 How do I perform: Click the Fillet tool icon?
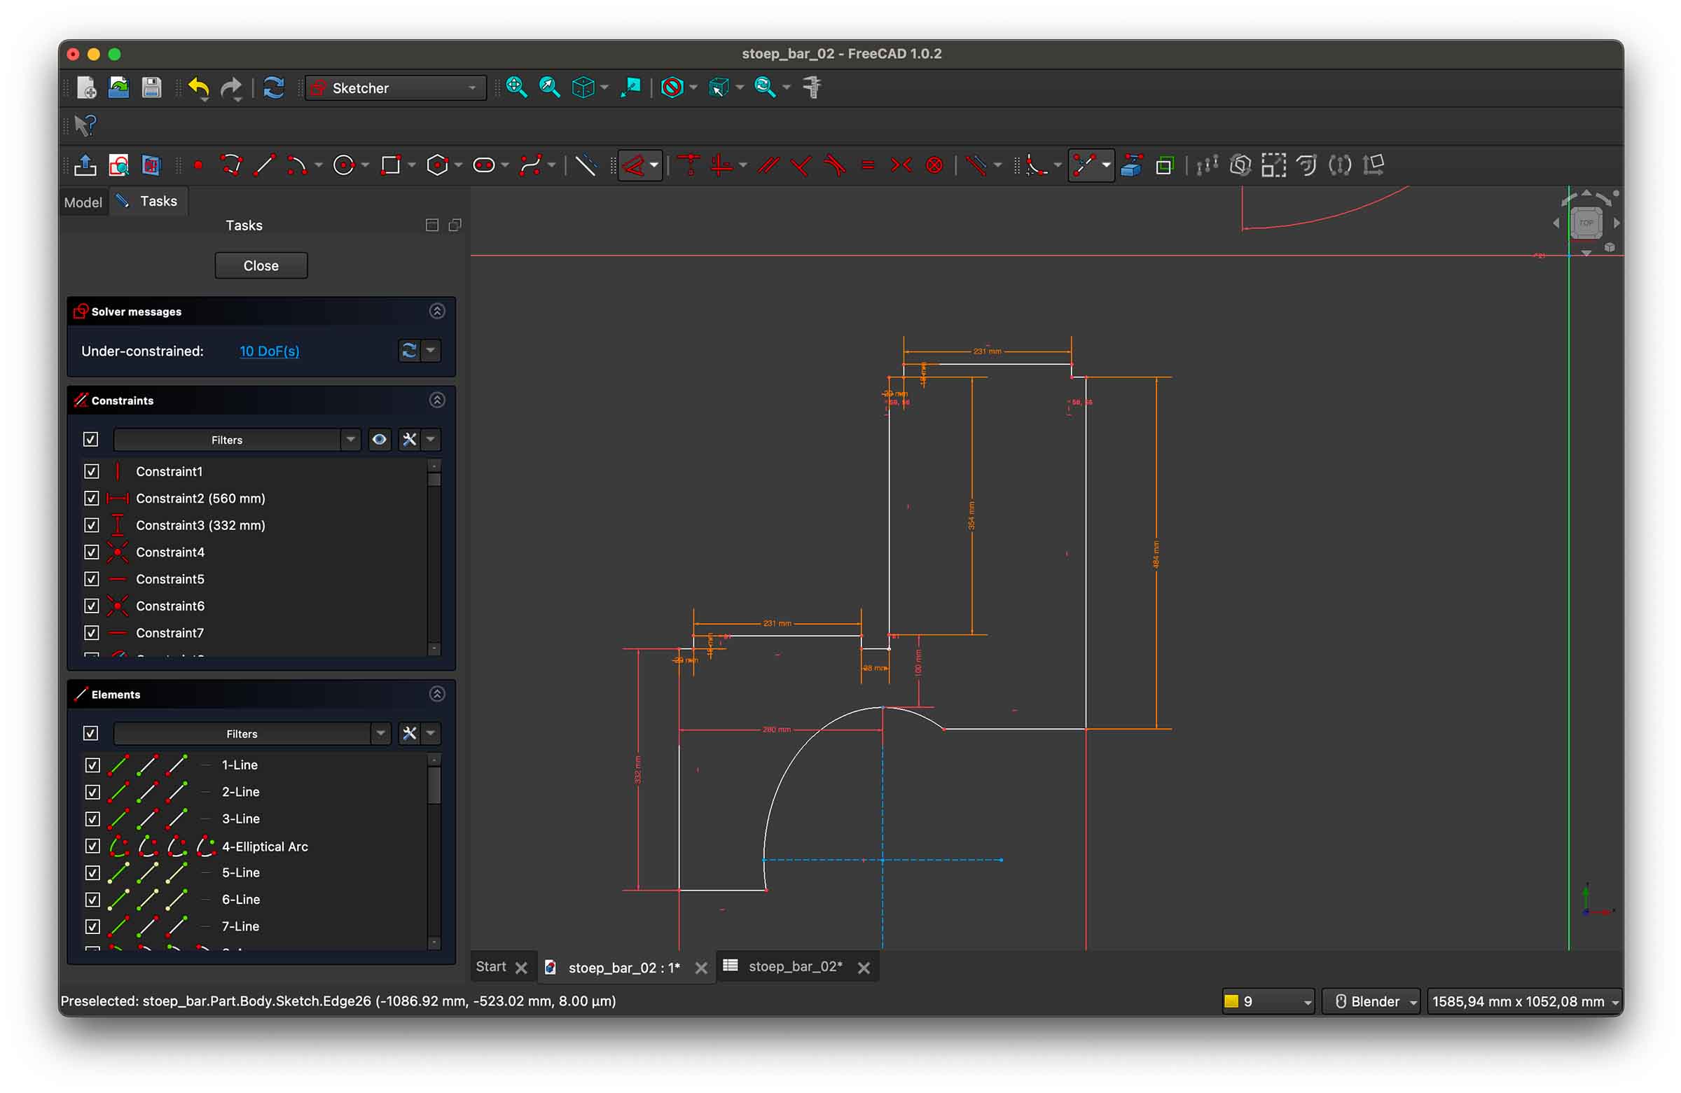click(1035, 165)
